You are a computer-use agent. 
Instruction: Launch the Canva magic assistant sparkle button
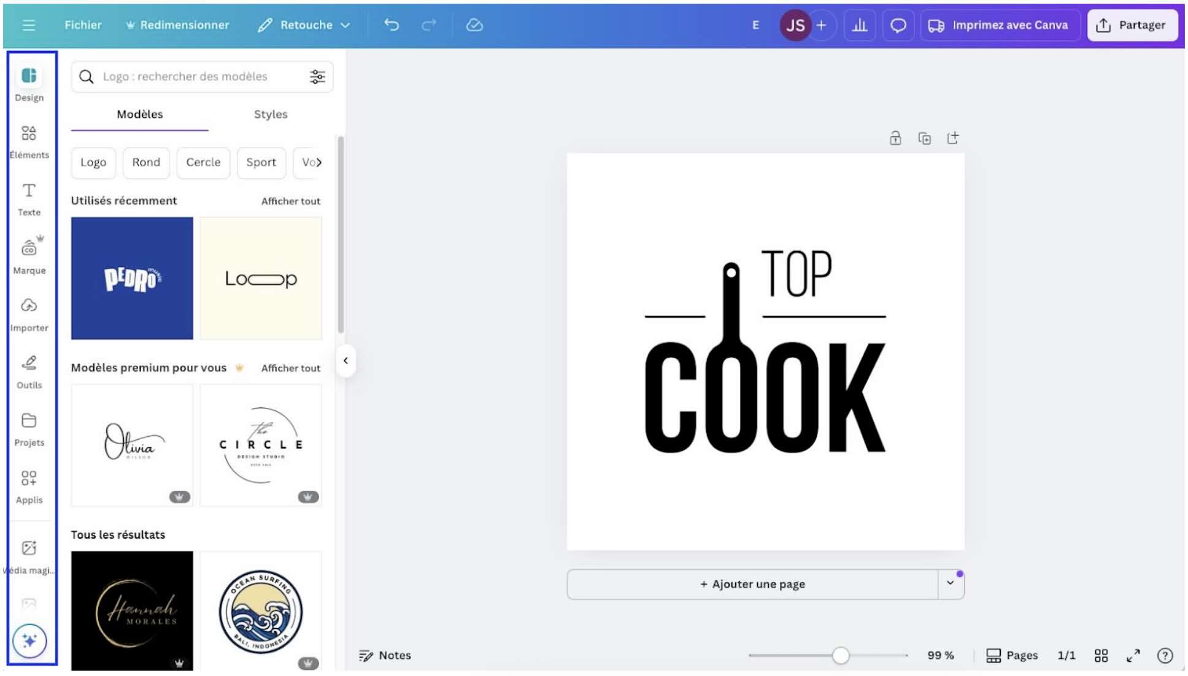pos(29,641)
